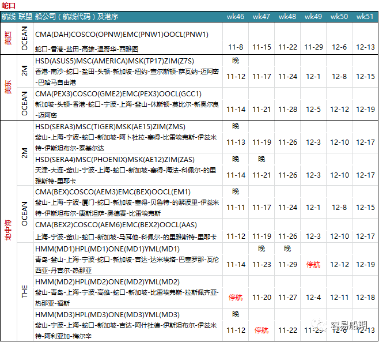Click the 晚 mark in the MD3 row
Screen dimensions: 379x342
[x=236, y=314]
